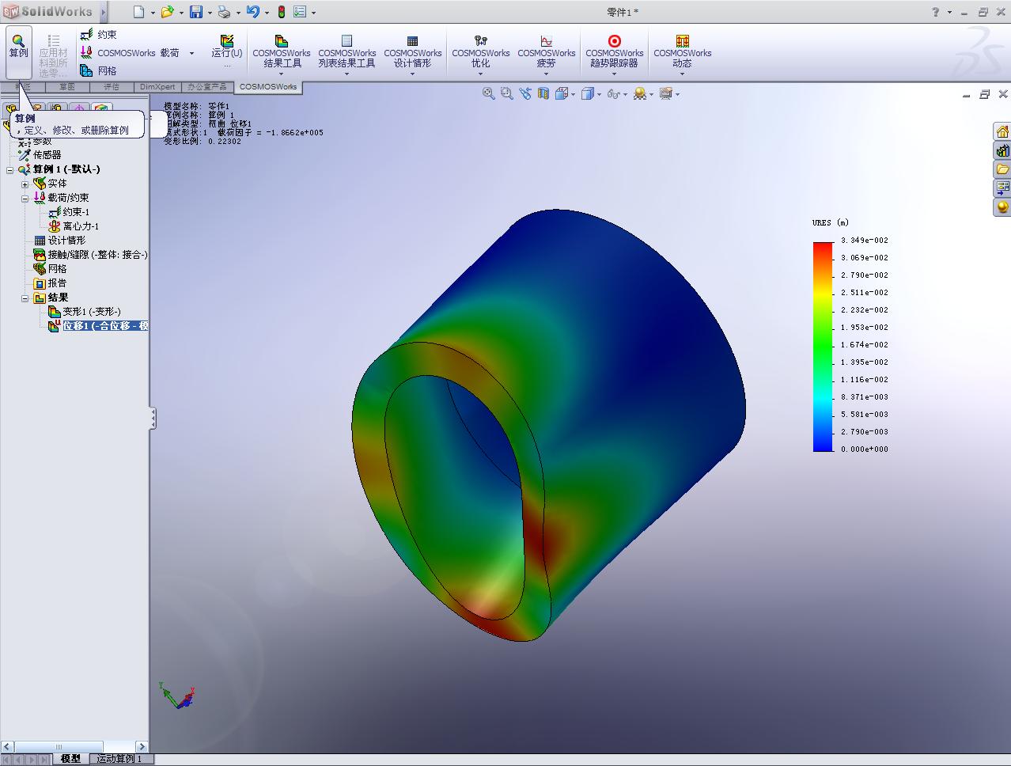Open the File Explorer task pane icon
The height and width of the screenshot is (766, 1011).
coord(1002,169)
